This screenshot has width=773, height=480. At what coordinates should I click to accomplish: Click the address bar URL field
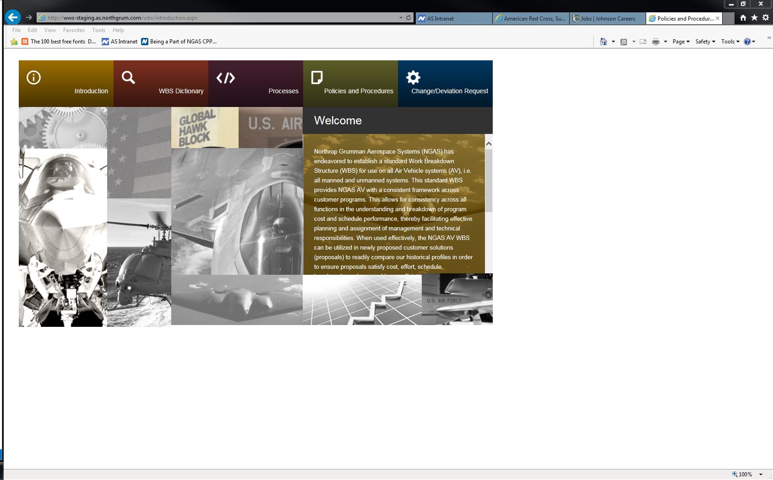220,18
